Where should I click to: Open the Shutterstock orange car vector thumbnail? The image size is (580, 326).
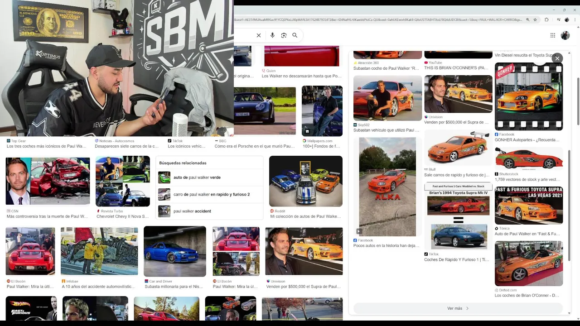point(529,159)
